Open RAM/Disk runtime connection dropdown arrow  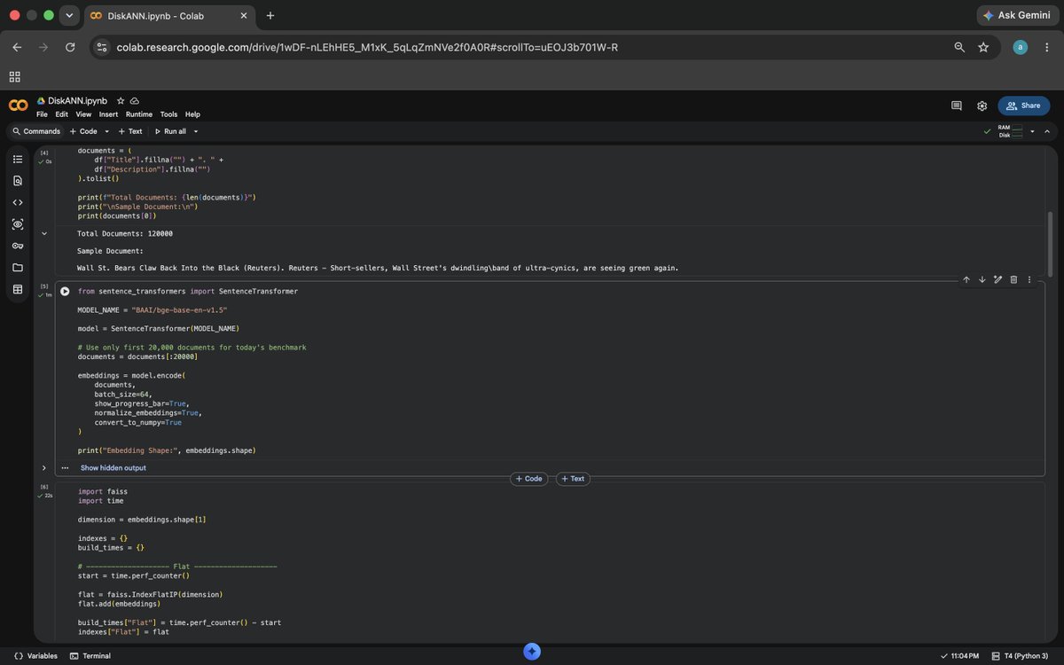pyautogui.click(x=1032, y=131)
